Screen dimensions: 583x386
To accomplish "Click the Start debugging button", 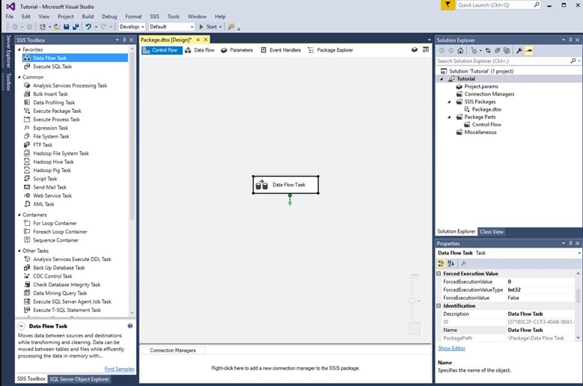I will [x=208, y=27].
